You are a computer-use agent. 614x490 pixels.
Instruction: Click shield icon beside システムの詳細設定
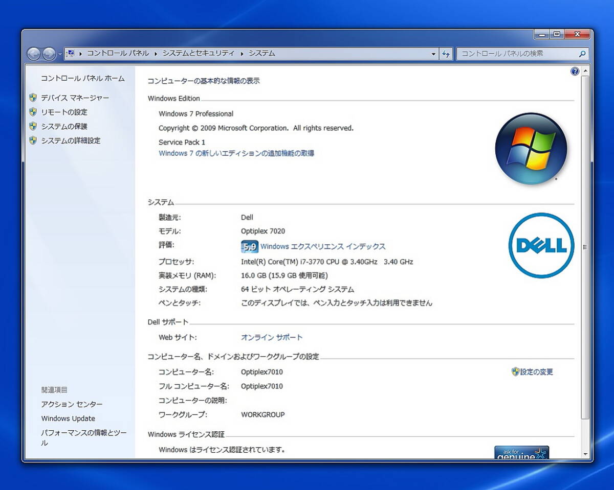[33, 141]
